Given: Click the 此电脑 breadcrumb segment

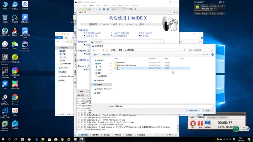Looking at the screenshot, I should [113, 50].
